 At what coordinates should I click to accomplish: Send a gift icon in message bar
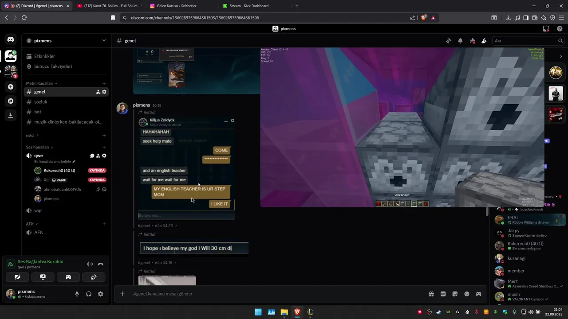click(431, 294)
